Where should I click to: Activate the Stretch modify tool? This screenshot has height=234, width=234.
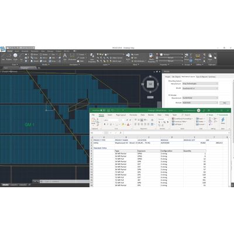coord(35,61)
